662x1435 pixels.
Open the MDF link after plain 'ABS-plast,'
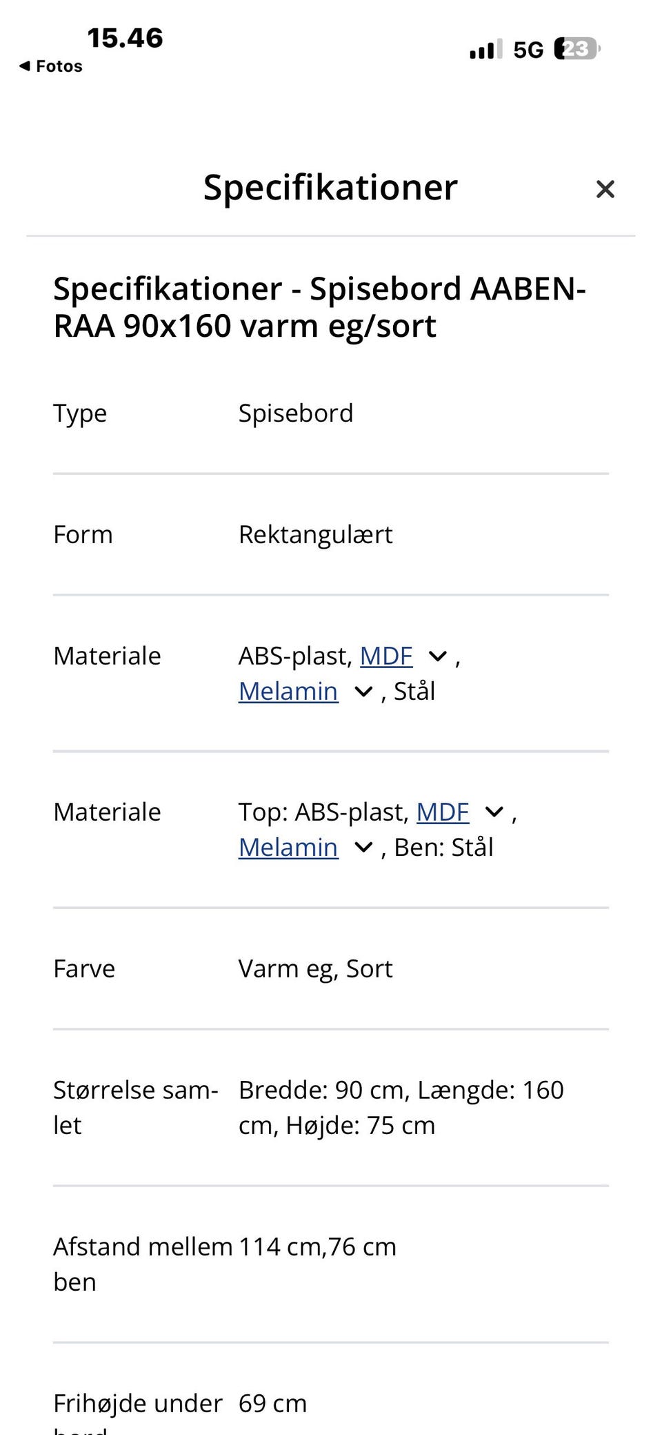(x=386, y=656)
